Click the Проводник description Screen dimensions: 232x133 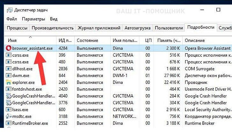coord(196,82)
